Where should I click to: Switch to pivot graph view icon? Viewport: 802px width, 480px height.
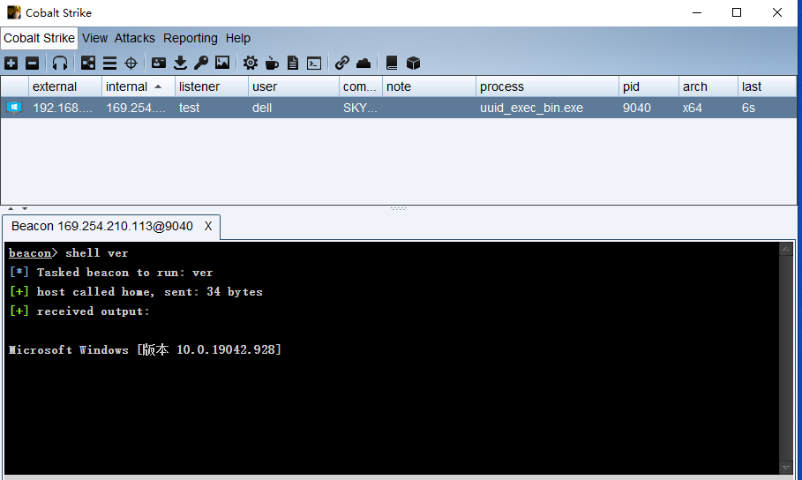point(88,63)
